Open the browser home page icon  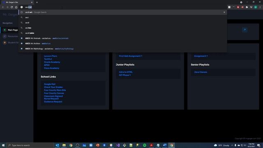click(x=16, y=7)
